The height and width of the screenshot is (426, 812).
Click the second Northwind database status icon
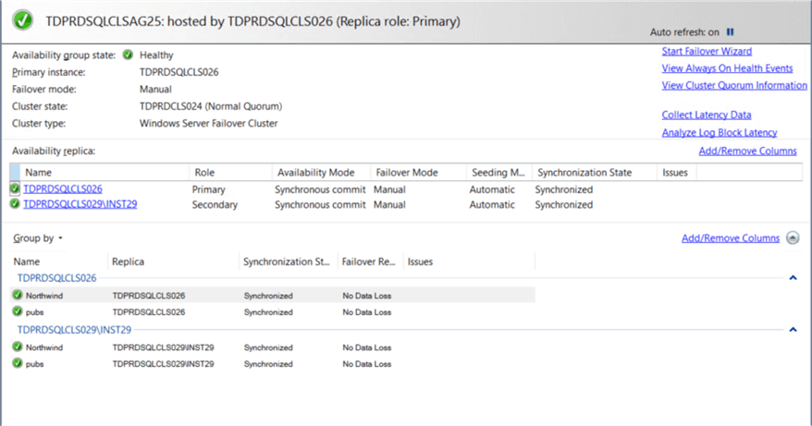click(x=18, y=347)
